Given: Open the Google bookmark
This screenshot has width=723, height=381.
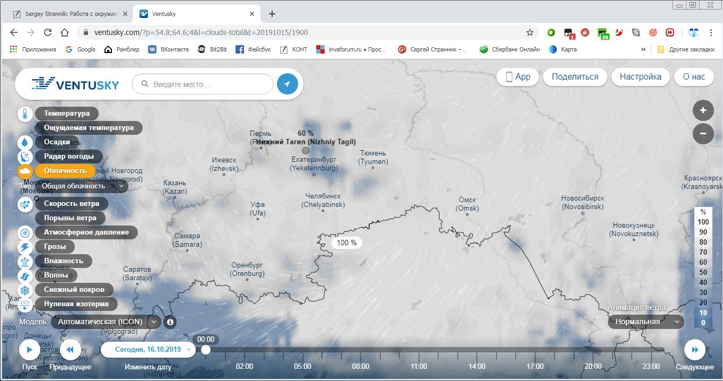Looking at the screenshot, I should tap(81, 49).
